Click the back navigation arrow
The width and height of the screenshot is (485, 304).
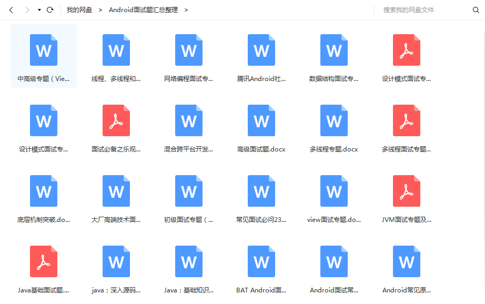coord(11,9)
